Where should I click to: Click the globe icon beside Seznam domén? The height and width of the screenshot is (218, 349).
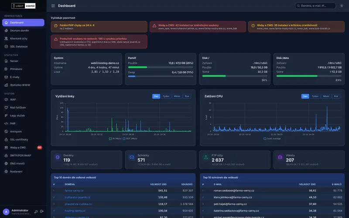tap(6, 31)
